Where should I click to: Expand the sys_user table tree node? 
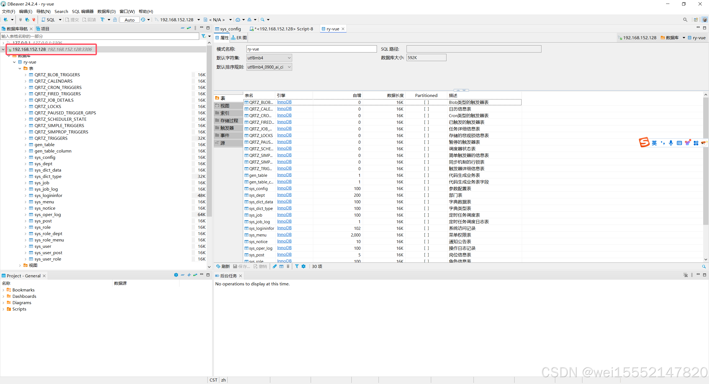[25, 246]
